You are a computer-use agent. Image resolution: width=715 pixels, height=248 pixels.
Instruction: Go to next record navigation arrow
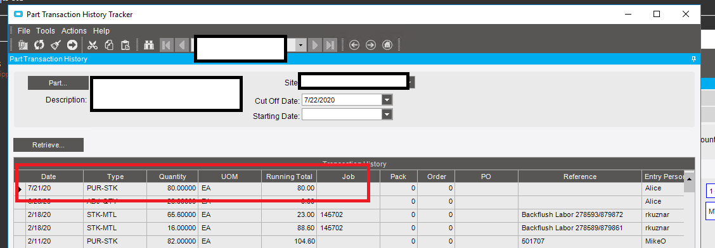tap(314, 44)
